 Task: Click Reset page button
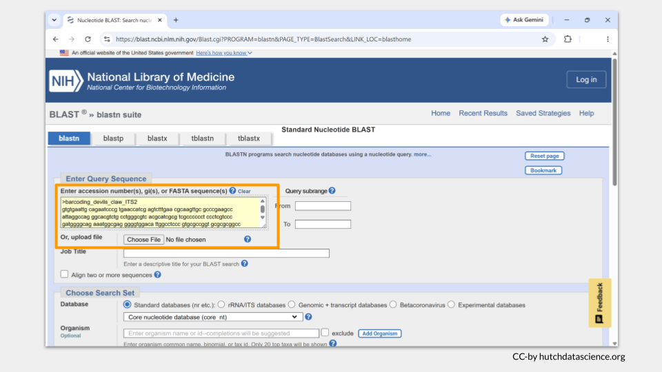tap(544, 156)
